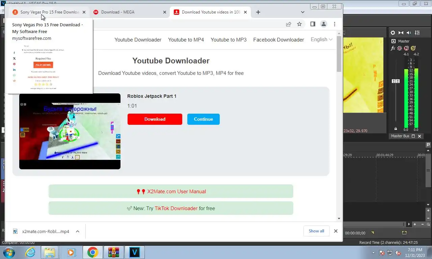The image size is (432, 259).
Task: Expand the English language dropdown
Action: tap(321, 39)
